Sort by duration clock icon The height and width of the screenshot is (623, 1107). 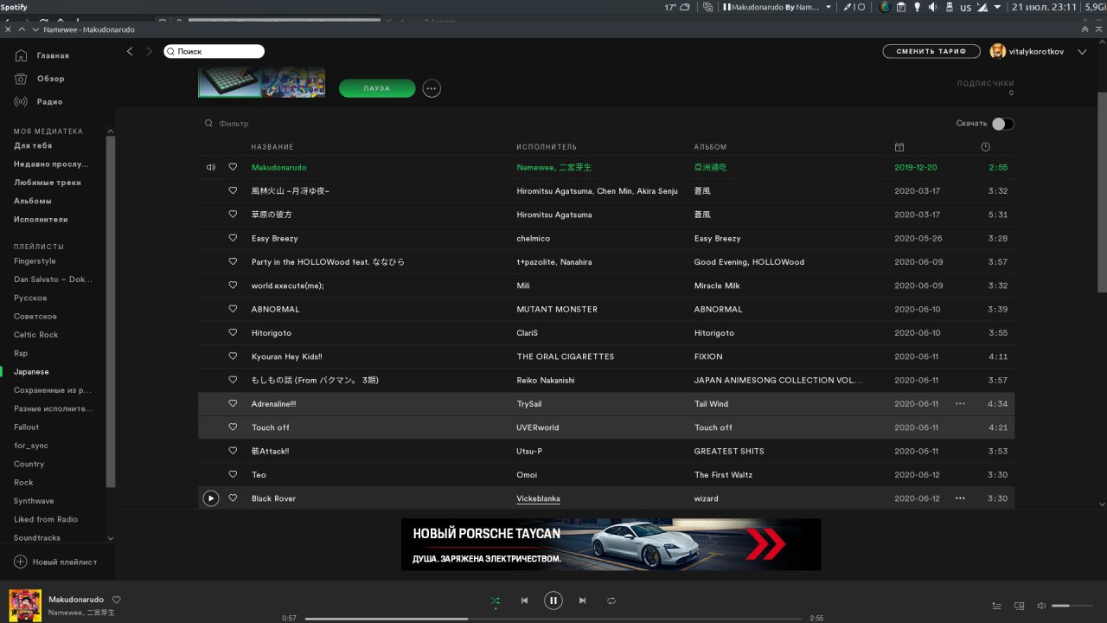click(x=985, y=147)
